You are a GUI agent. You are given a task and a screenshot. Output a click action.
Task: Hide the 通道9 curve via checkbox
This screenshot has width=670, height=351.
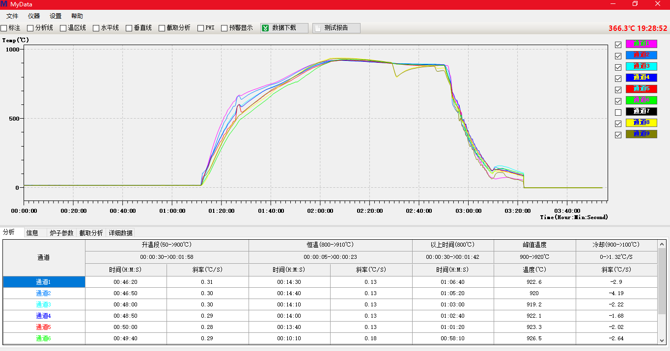pyautogui.click(x=618, y=135)
